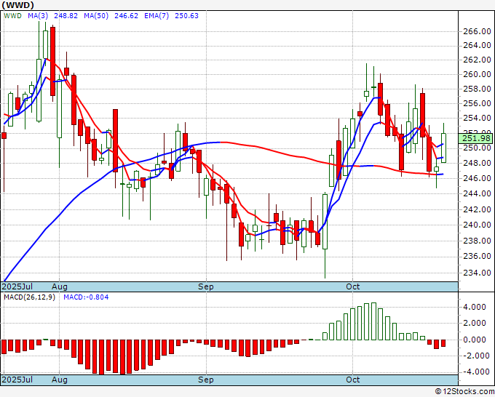Click Aug on the MACD time axis
Image resolution: width=495 pixels, height=397 pixels.
click(60, 380)
